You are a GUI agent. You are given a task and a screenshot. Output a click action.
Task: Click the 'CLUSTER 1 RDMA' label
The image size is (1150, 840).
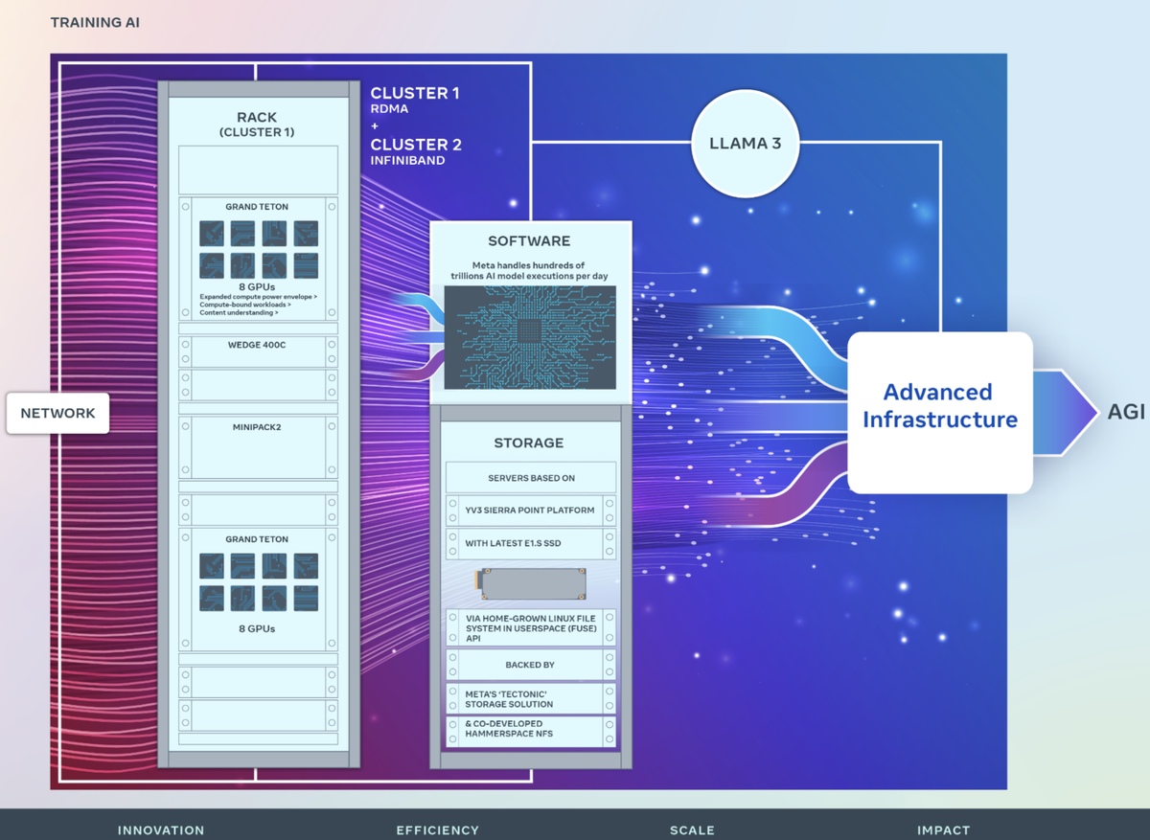coord(415,100)
